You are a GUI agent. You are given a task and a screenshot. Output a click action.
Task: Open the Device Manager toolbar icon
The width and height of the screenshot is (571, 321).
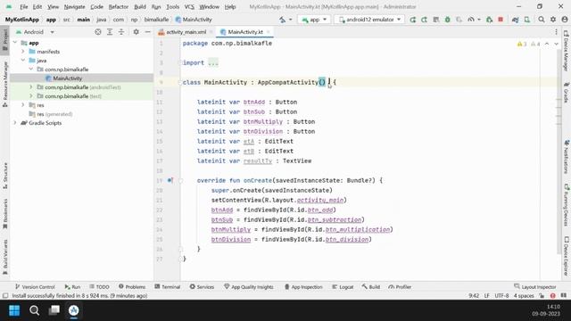point(527,20)
